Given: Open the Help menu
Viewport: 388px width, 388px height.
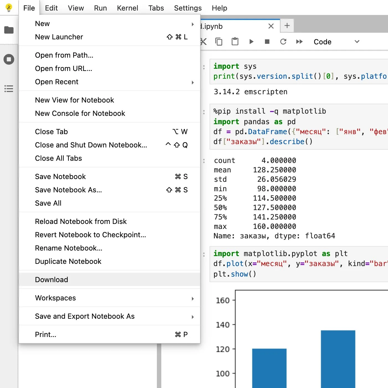Looking at the screenshot, I should (219, 8).
